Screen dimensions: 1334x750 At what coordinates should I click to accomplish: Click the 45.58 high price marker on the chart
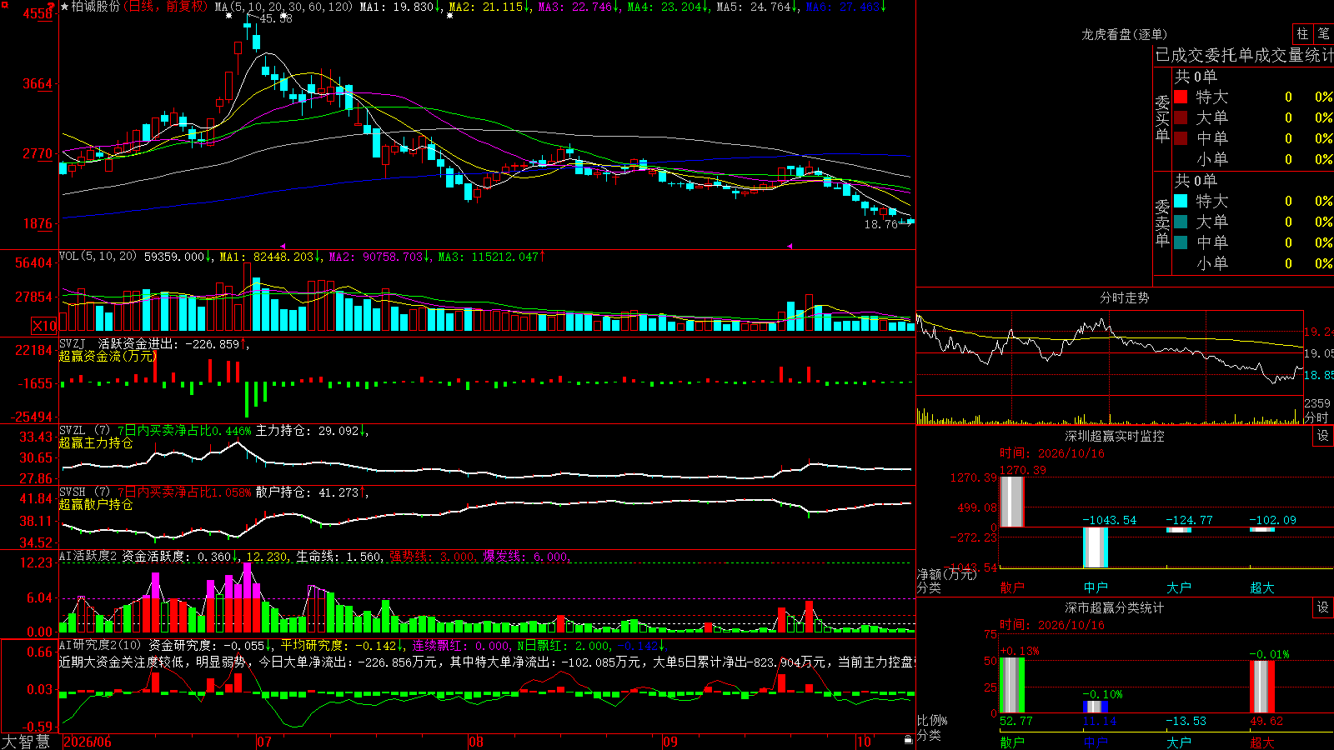pos(276,18)
